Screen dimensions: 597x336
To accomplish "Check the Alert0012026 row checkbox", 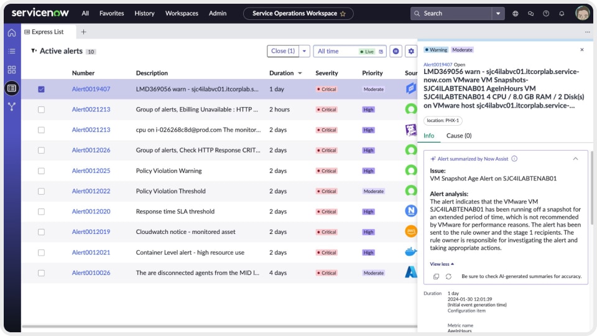I will click(x=41, y=151).
